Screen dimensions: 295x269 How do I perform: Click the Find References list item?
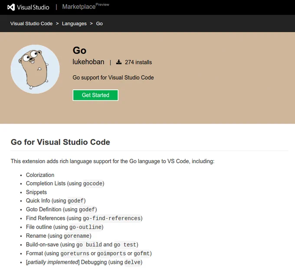[x=84, y=218]
